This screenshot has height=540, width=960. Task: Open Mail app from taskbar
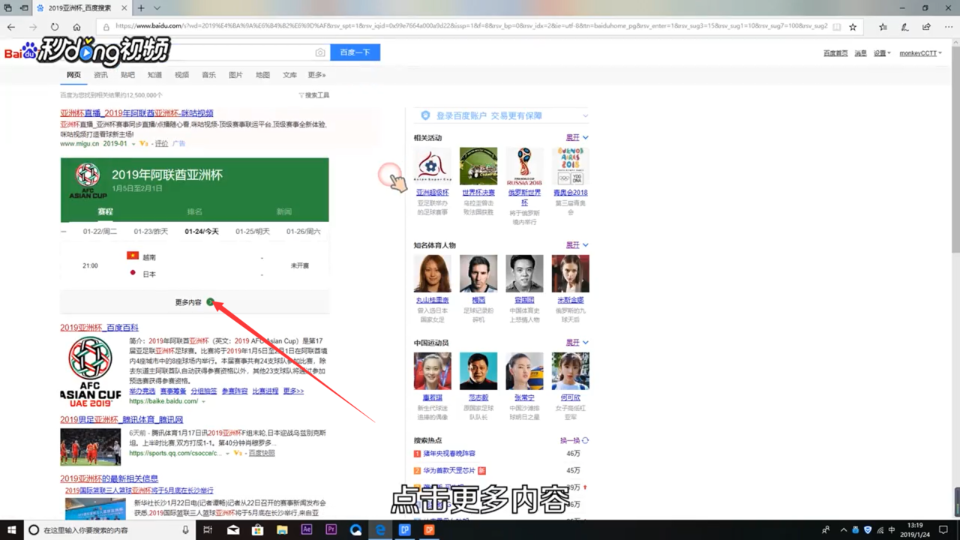(233, 530)
